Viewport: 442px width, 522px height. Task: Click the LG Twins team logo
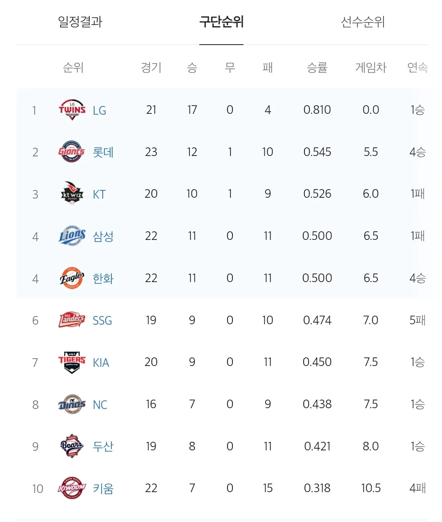click(72, 110)
